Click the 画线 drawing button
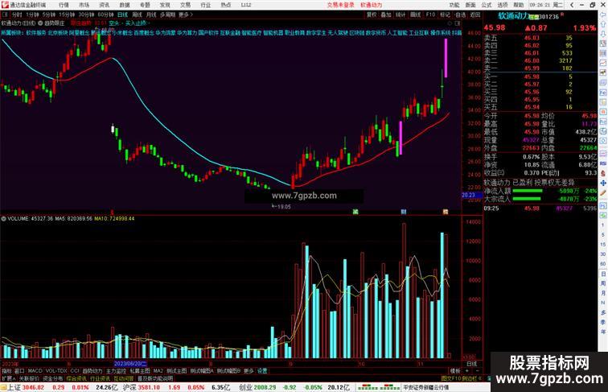The width and height of the screenshot is (608, 392). pos(415,14)
